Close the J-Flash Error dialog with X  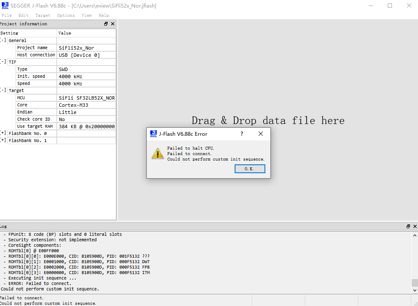point(261,134)
